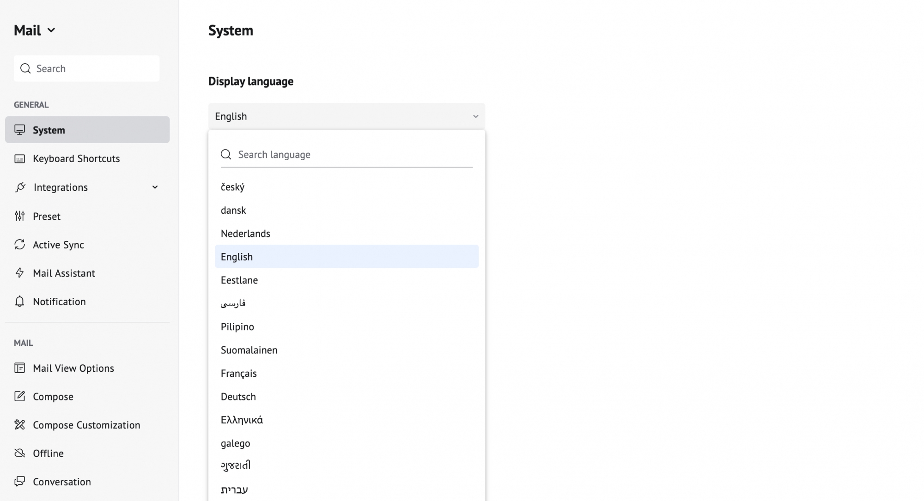Click the Active Sync icon

pos(19,244)
